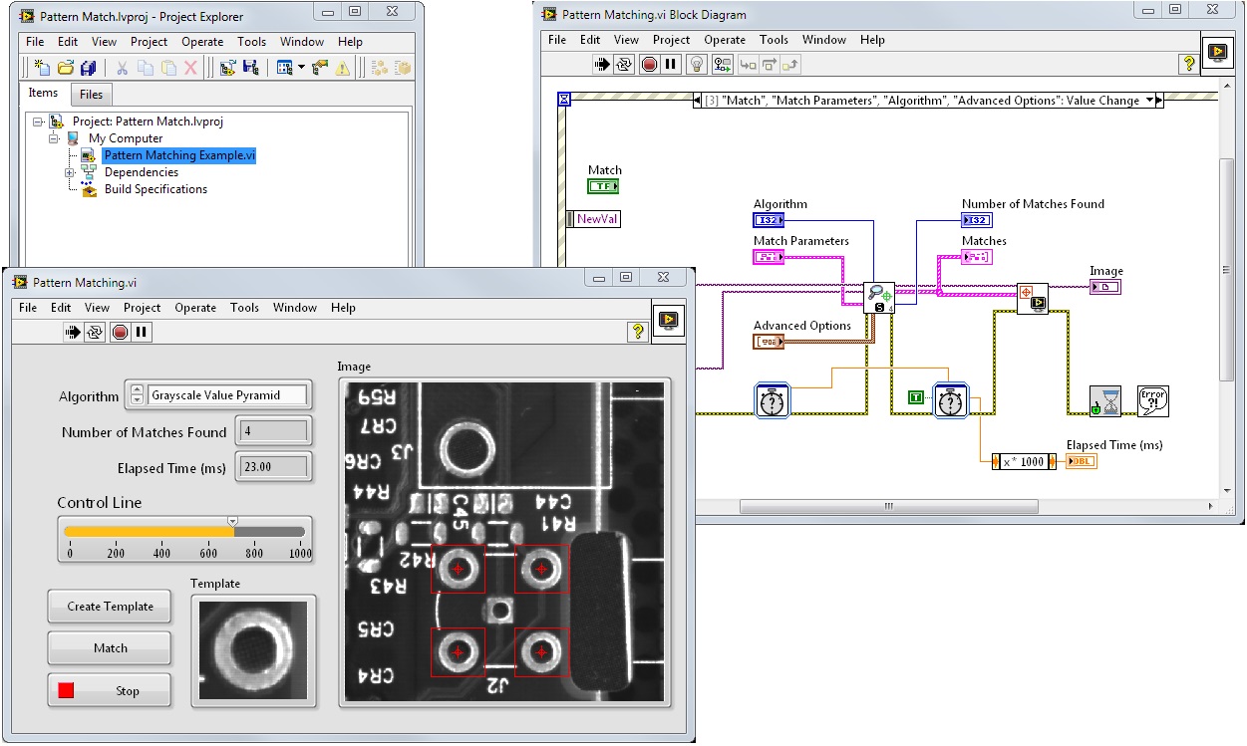Viewport: 1247px width, 746px height.
Task: Click the Retain Wire Values toolbar icon
Action: pyautogui.click(x=723, y=64)
